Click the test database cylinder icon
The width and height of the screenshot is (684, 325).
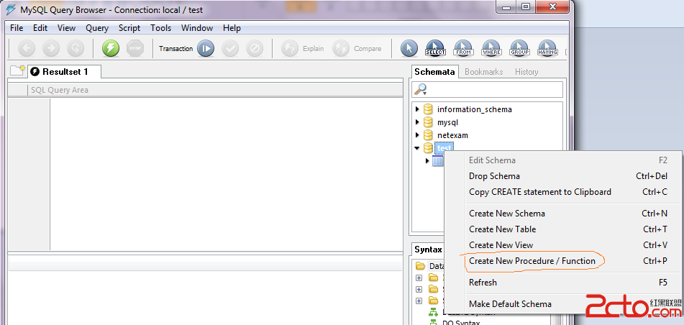point(428,148)
